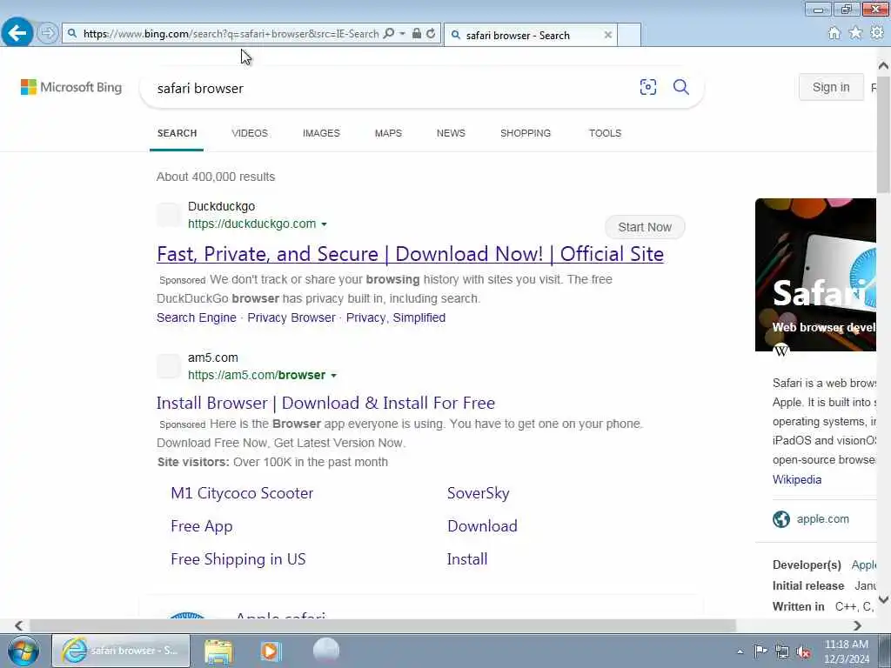Switch to the IMAGES tab
The width and height of the screenshot is (891, 668).
(321, 133)
